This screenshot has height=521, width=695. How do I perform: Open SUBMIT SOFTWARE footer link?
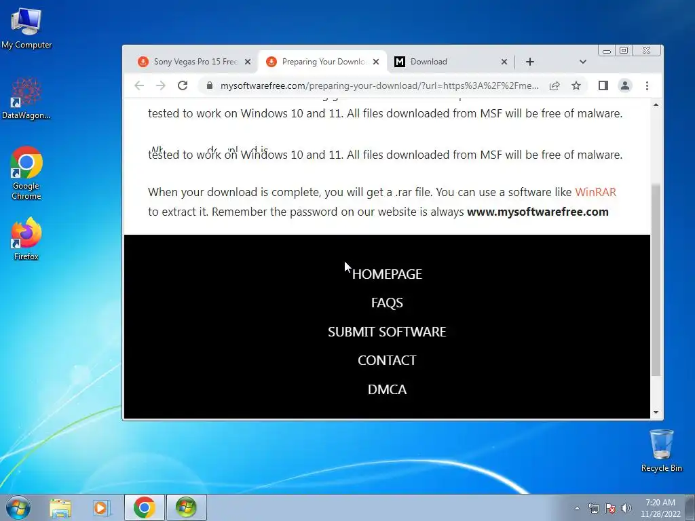click(x=387, y=332)
